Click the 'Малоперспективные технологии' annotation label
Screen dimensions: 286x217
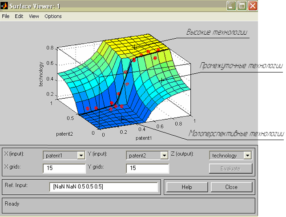click(236, 133)
